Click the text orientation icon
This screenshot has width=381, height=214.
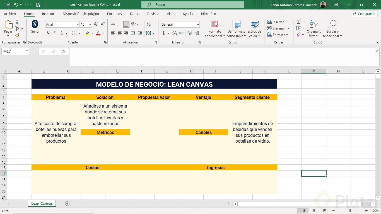(x=133, y=24)
